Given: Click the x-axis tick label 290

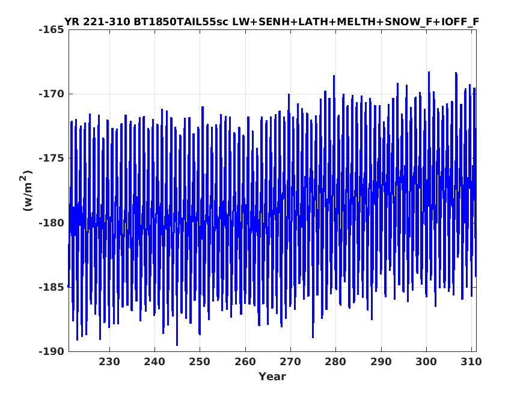Looking at the screenshot, I should [381, 362].
